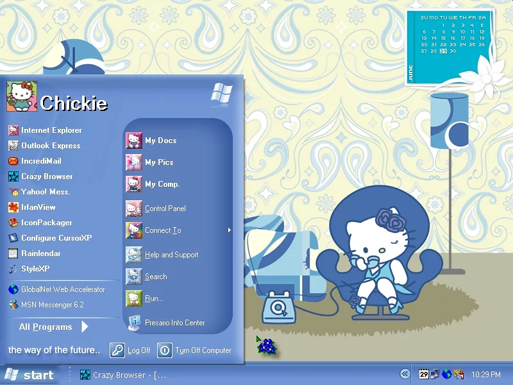Click the Chickie user account picture
The width and height of the screenshot is (513, 385).
[22, 97]
